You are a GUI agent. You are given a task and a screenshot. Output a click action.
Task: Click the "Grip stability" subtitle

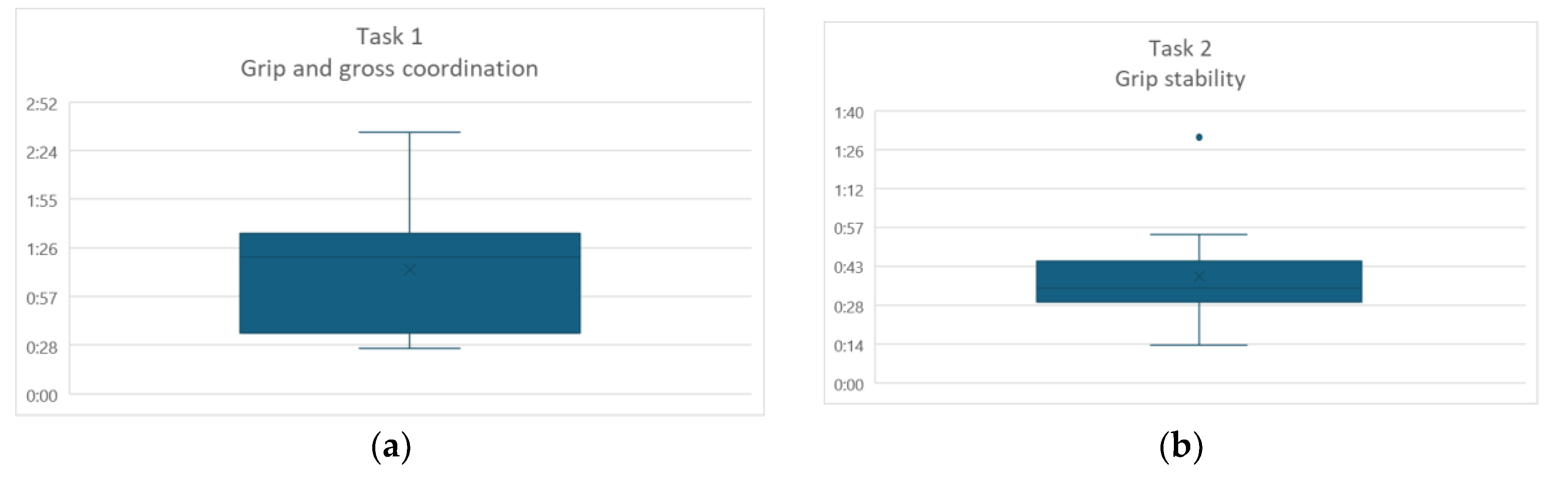[x=1179, y=79]
